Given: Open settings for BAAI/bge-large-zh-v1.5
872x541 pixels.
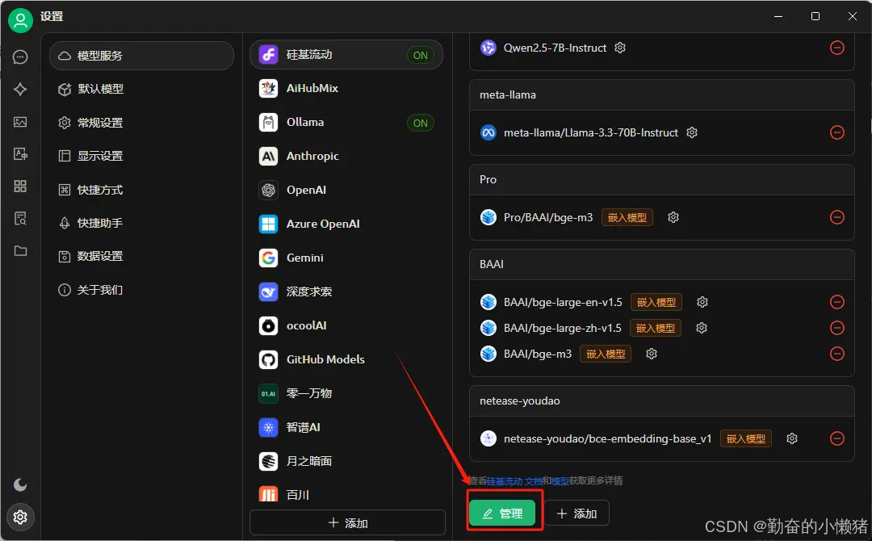Looking at the screenshot, I should 702,328.
